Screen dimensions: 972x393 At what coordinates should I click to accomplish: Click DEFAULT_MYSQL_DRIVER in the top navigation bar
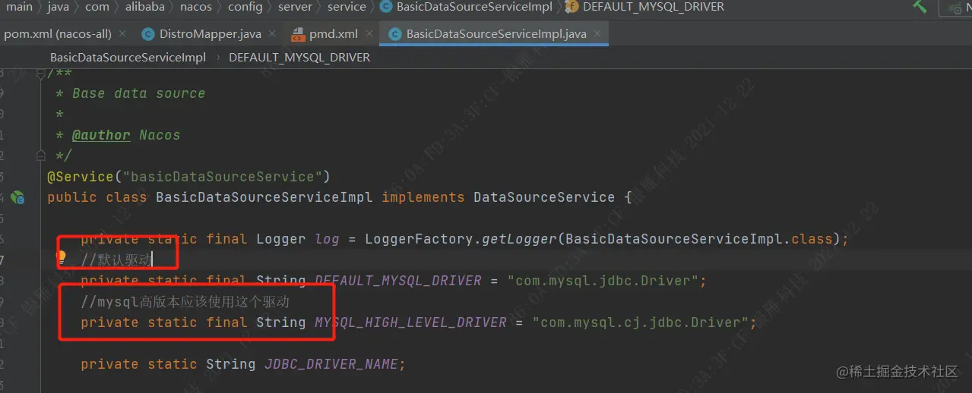tap(654, 7)
